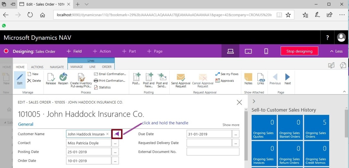Image resolution: width=349 pixels, height=168 pixels.
Task: Switch to tablet preview mode
Action: point(248,51)
